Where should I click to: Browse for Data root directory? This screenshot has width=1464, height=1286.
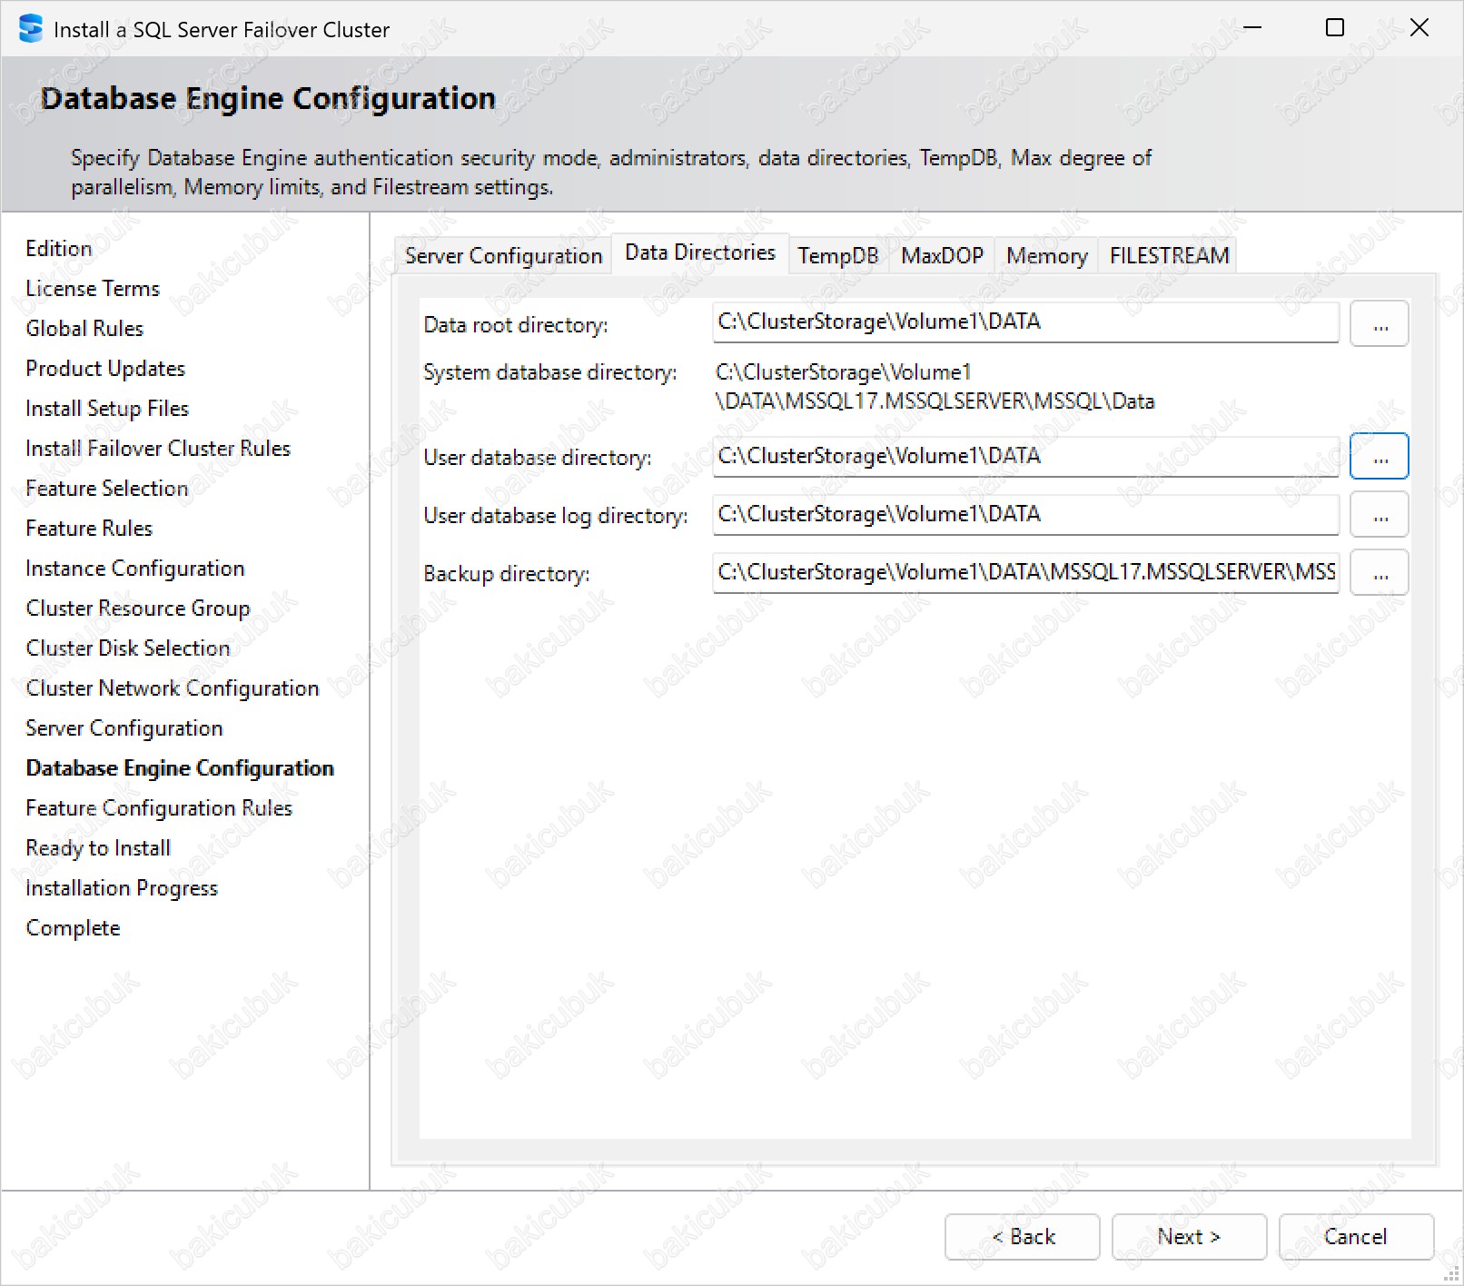click(1379, 324)
